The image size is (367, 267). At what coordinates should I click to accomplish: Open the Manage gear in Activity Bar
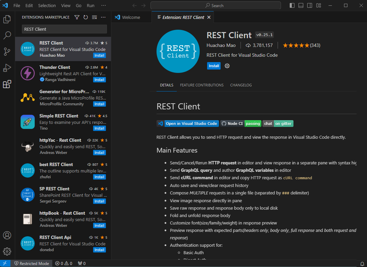click(7, 251)
